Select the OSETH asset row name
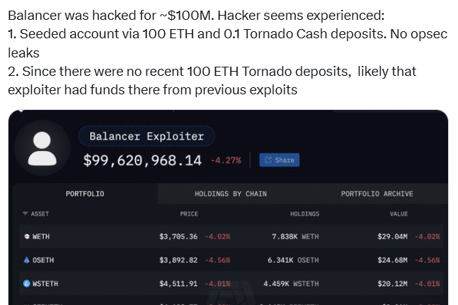Image resolution: width=458 pixels, height=305 pixels. tap(43, 260)
